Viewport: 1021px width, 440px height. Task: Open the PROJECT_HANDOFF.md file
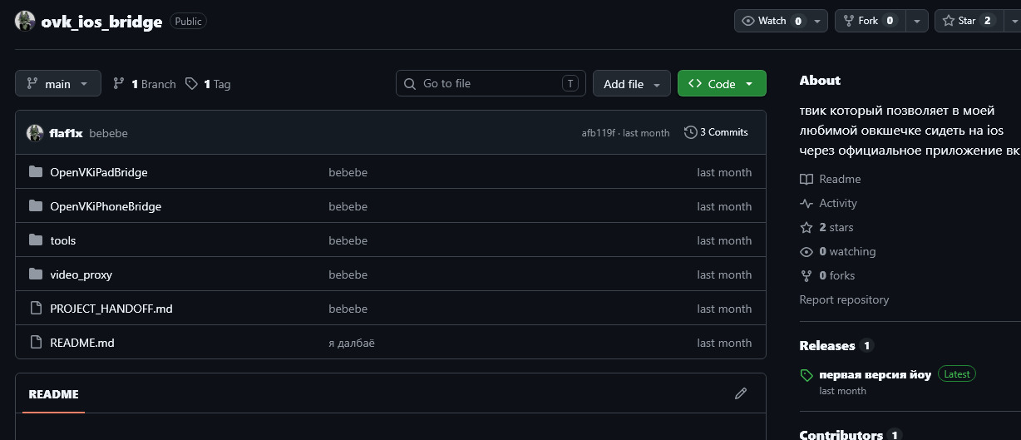[x=111, y=309]
